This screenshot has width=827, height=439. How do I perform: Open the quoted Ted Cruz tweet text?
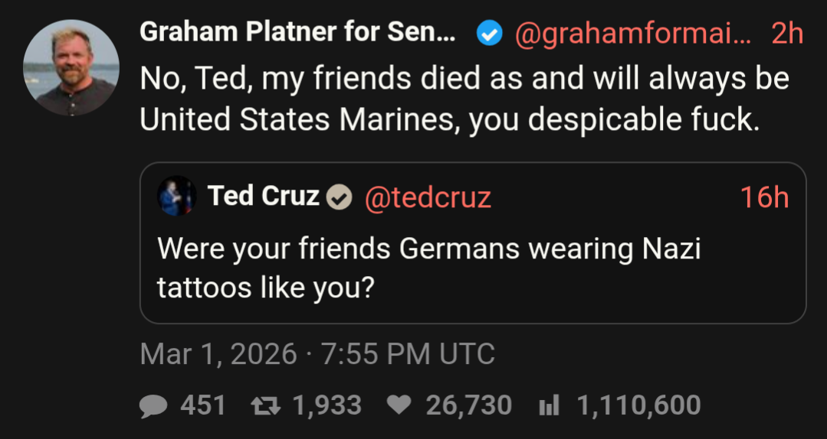(x=429, y=268)
